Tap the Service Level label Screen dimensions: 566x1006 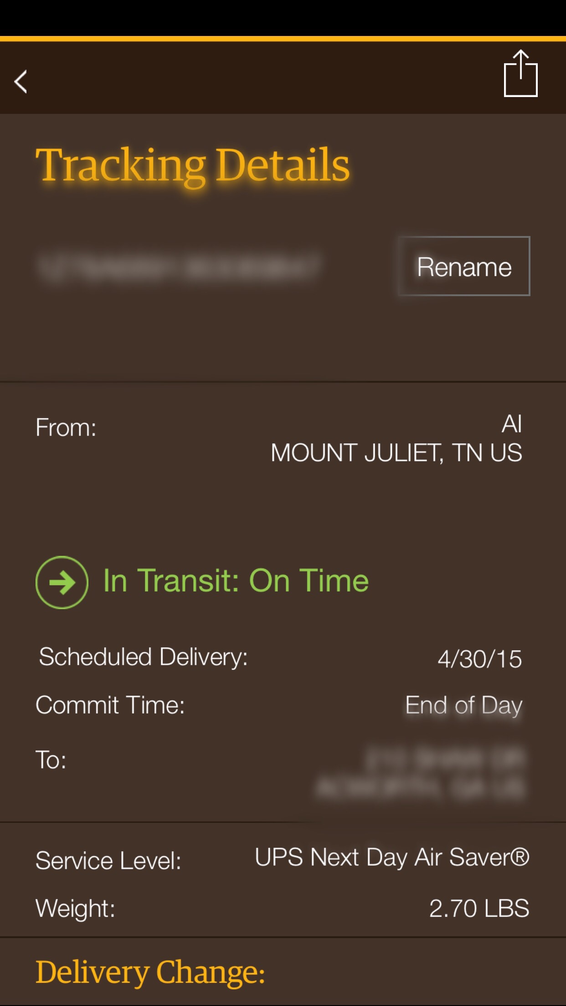pyautogui.click(x=108, y=861)
